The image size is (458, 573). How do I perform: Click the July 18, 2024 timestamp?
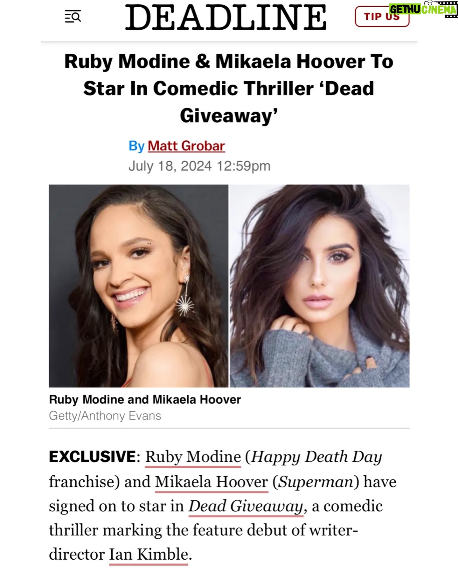pos(199,166)
